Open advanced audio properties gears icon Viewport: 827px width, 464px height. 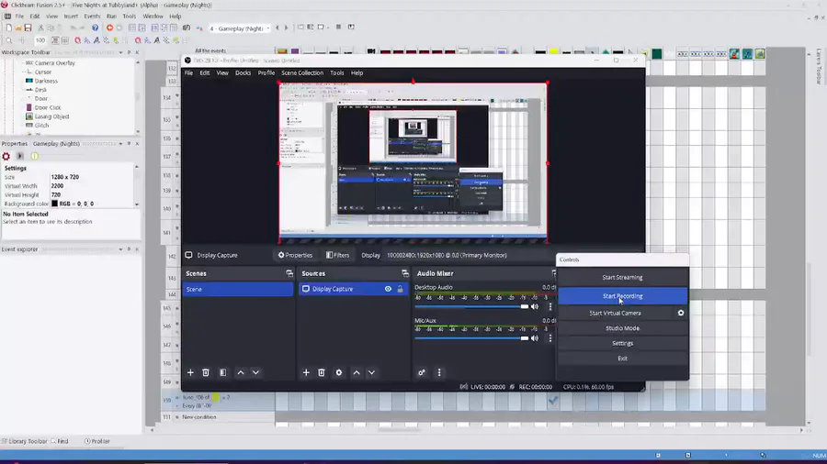coord(422,372)
